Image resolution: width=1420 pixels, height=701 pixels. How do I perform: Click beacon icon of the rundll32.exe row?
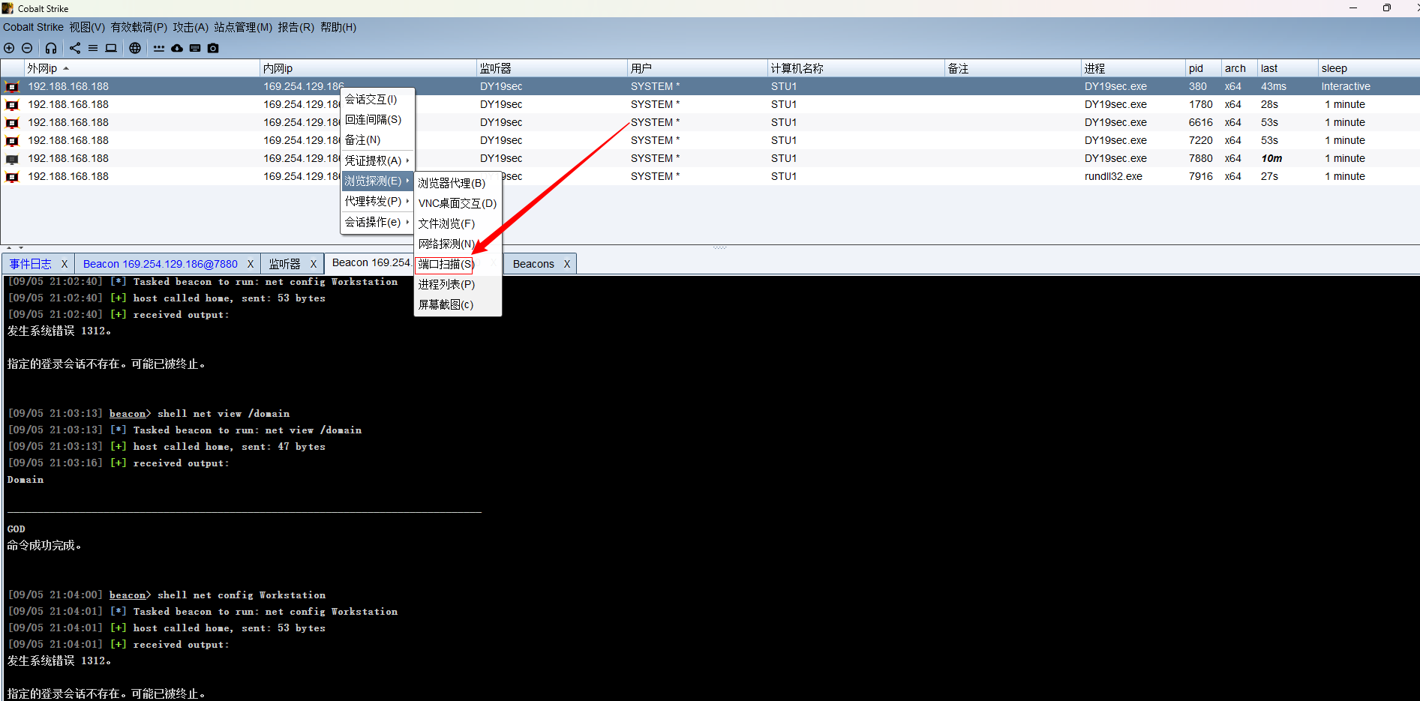(x=12, y=177)
